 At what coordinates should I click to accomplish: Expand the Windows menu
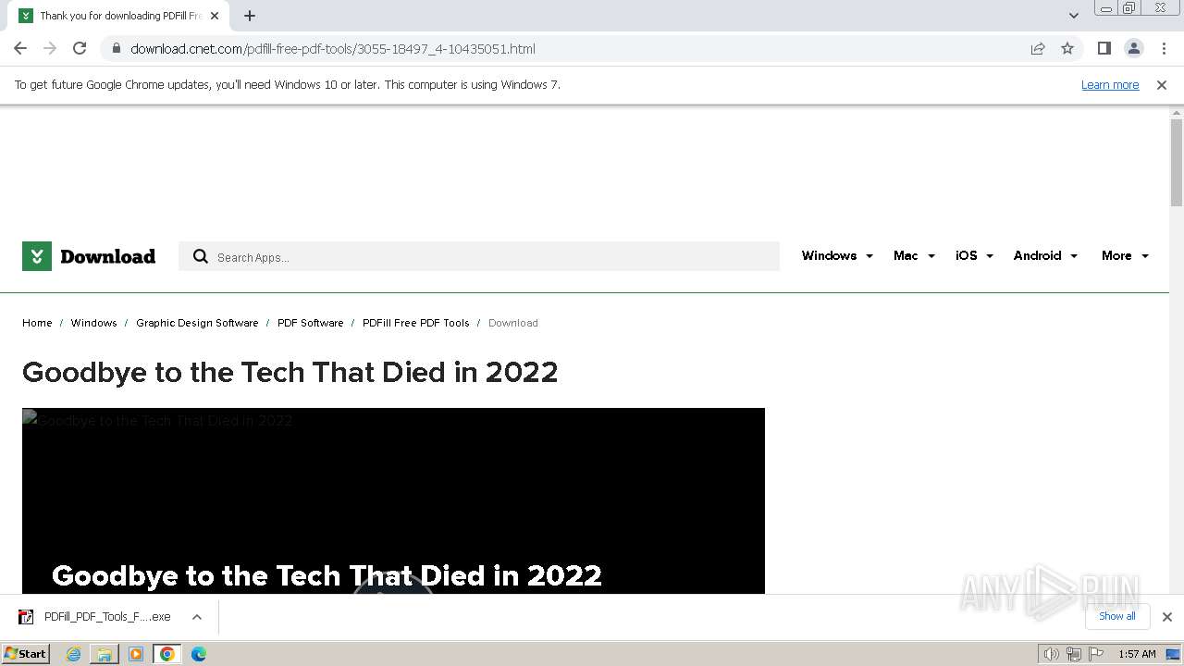point(837,255)
